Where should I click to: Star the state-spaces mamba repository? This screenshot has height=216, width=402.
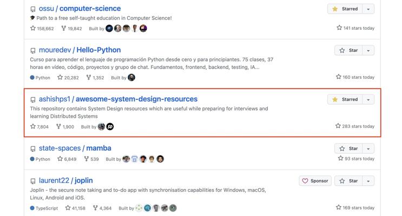pyautogui.click(x=348, y=148)
